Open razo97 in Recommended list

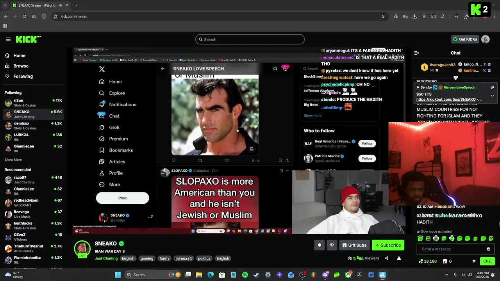pyautogui.click(x=33, y=180)
